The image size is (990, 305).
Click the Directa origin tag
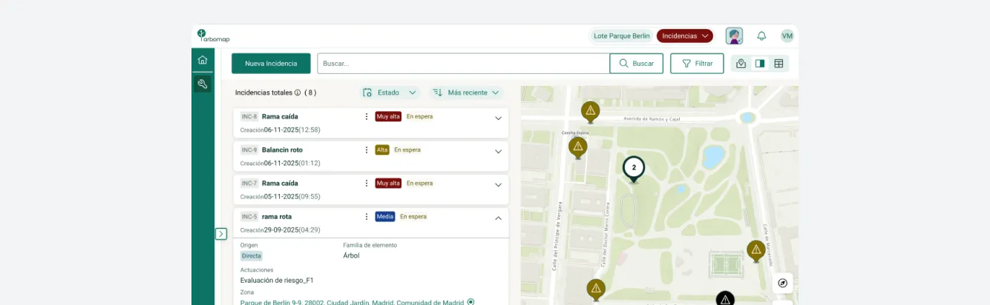point(252,255)
